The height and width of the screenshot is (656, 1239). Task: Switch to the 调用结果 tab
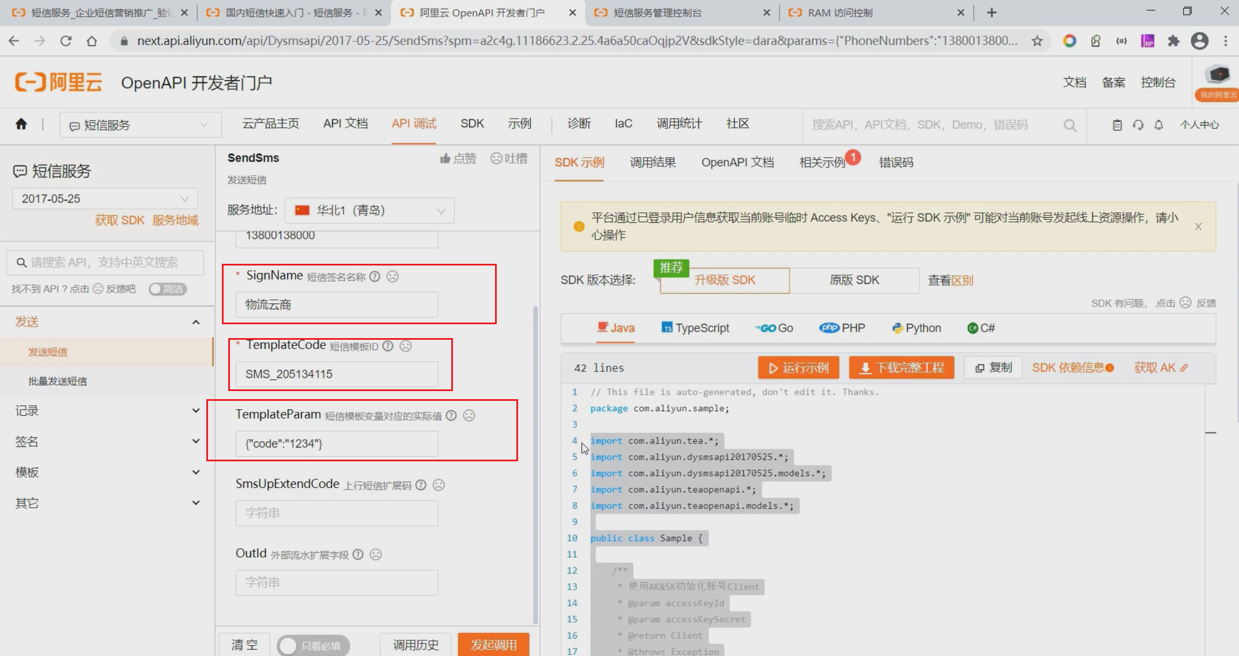point(652,162)
